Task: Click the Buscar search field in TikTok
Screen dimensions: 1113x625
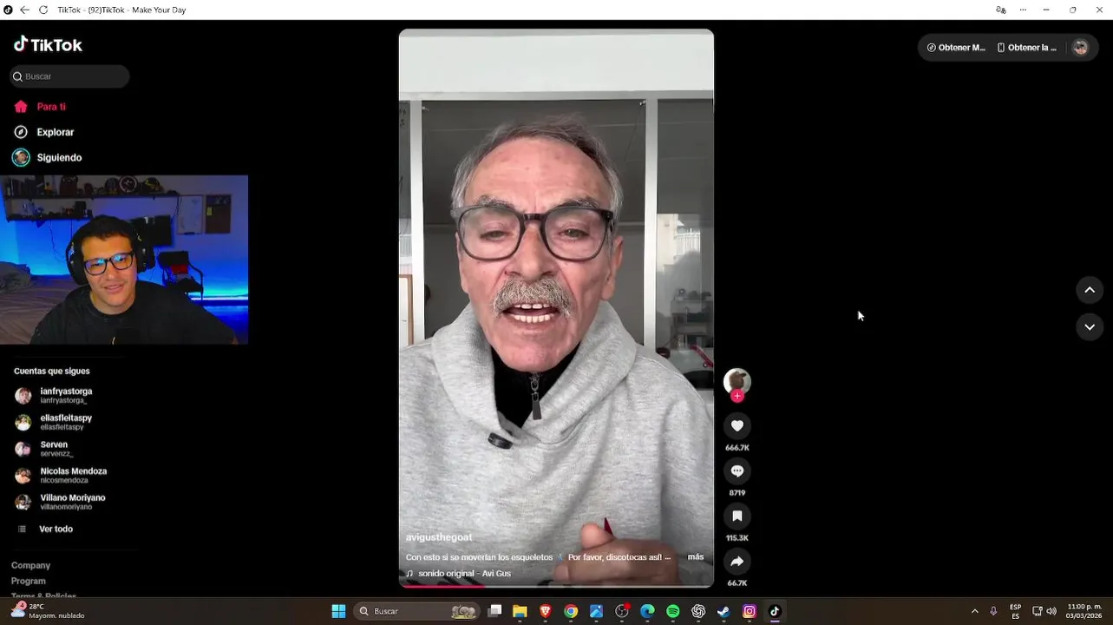Action: (x=69, y=76)
